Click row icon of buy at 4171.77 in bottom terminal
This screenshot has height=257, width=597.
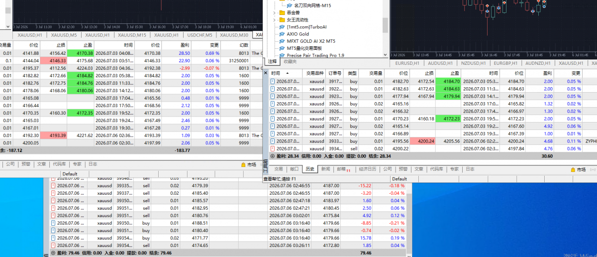click(53, 238)
